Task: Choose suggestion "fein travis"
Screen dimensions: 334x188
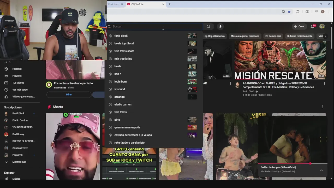Action: point(154,112)
